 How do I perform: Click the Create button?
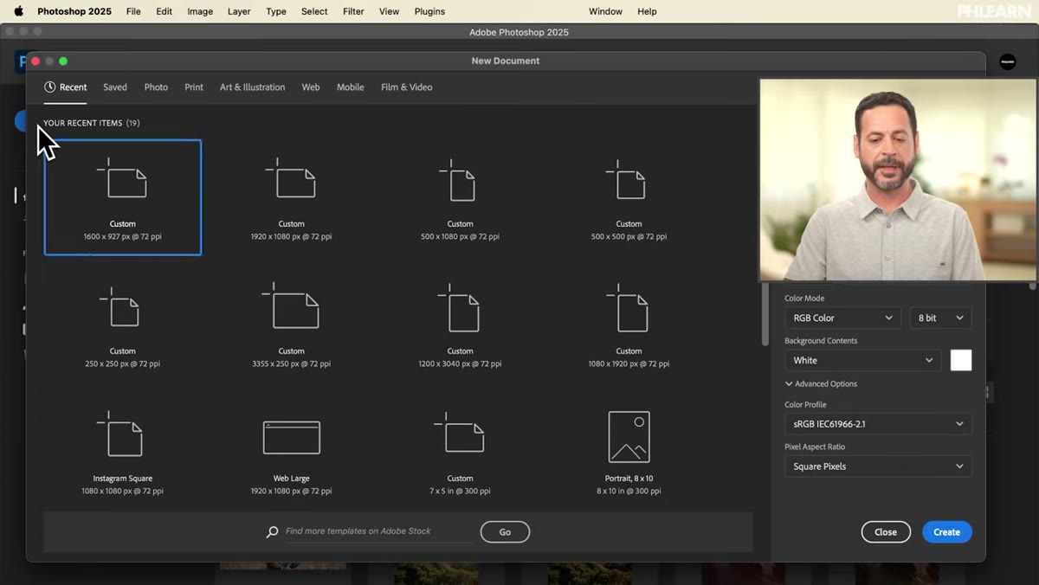(946, 532)
